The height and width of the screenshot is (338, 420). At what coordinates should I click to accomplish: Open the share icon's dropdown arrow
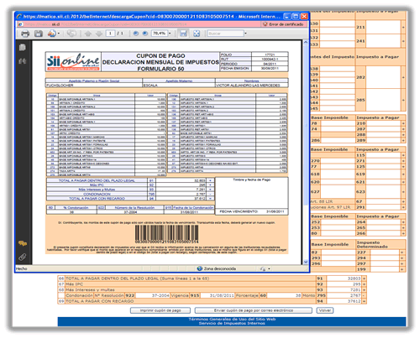pyautogui.click(x=59, y=34)
